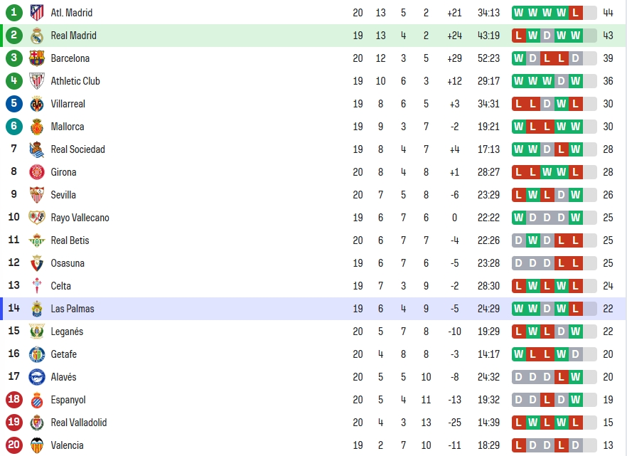The image size is (627, 456).
Task: Click the Las Palmas club crest
Action: (x=37, y=309)
